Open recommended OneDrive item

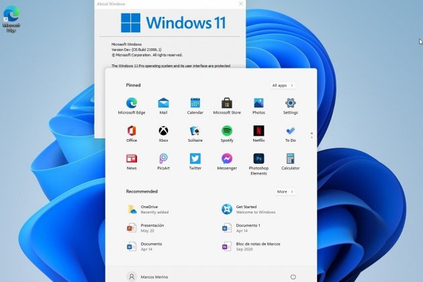point(148,209)
